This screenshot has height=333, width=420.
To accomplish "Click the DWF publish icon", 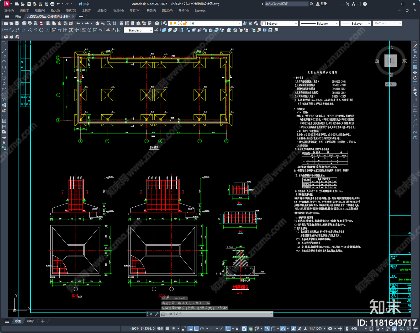I will click(41, 23).
